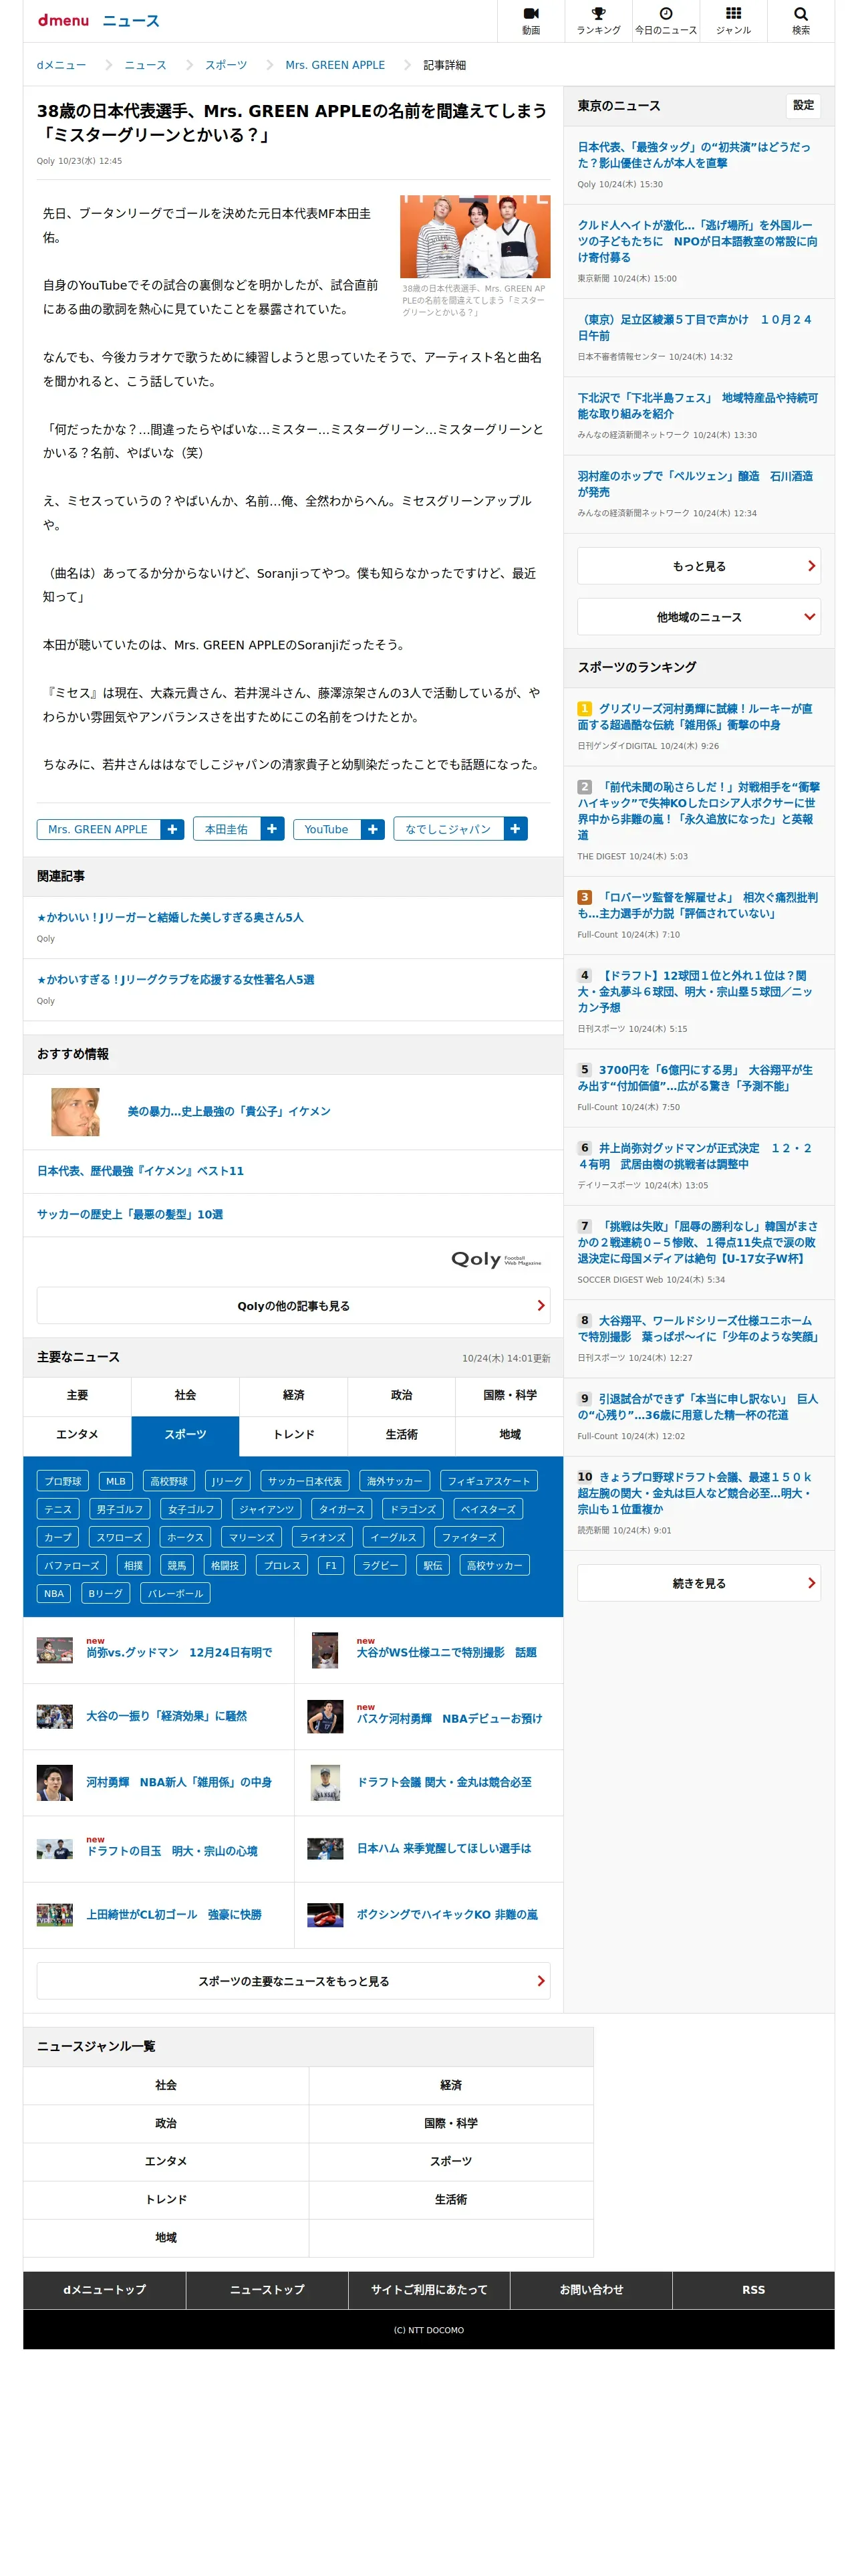Image resolution: width=858 pixels, height=2576 pixels.
Task: Click the 設定 button for Tokyo news
Action: pyautogui.click(x=803, y=105)
